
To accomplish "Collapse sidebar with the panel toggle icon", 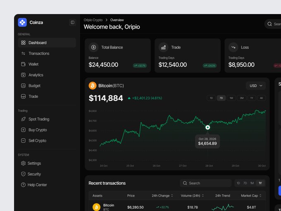I will pos(73,22).
